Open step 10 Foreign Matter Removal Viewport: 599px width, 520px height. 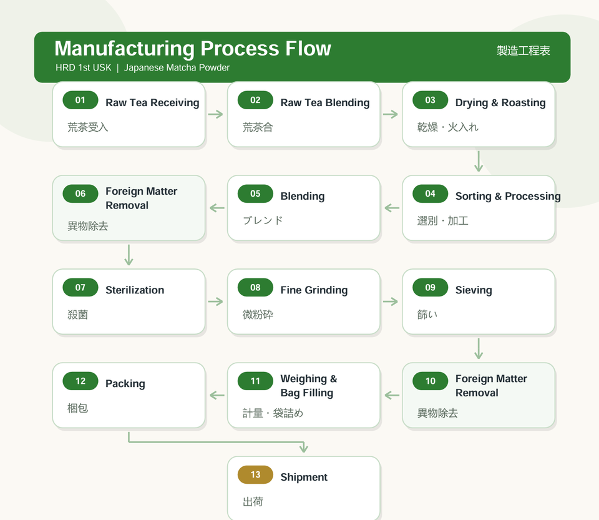tap(479, 395)
